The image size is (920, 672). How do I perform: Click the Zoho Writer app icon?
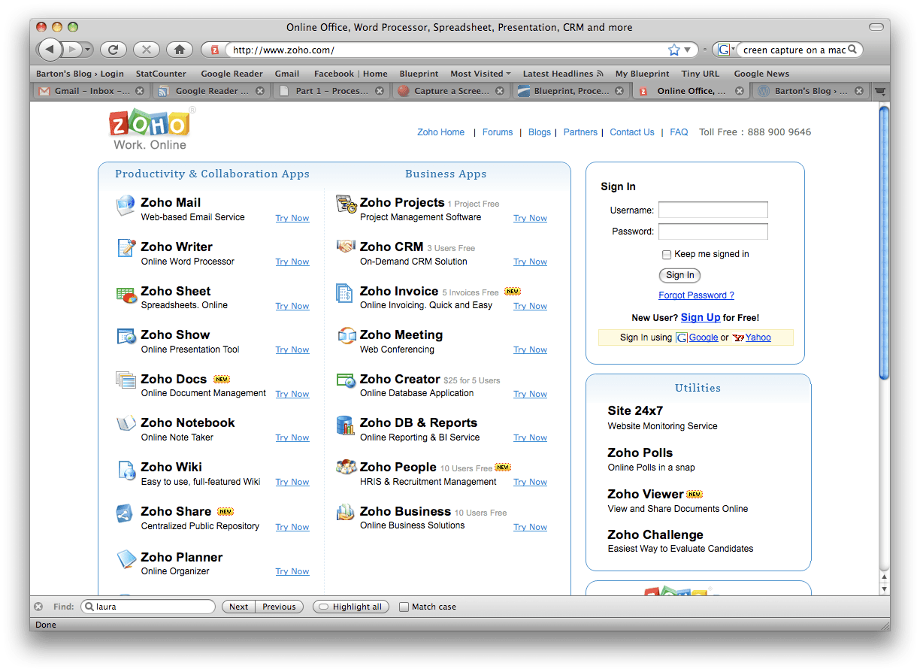point(126,248)
